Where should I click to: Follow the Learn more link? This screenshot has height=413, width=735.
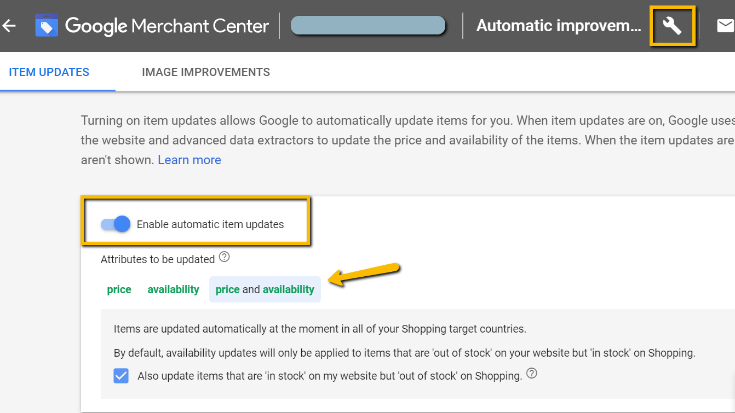click(x=190, y=160)
